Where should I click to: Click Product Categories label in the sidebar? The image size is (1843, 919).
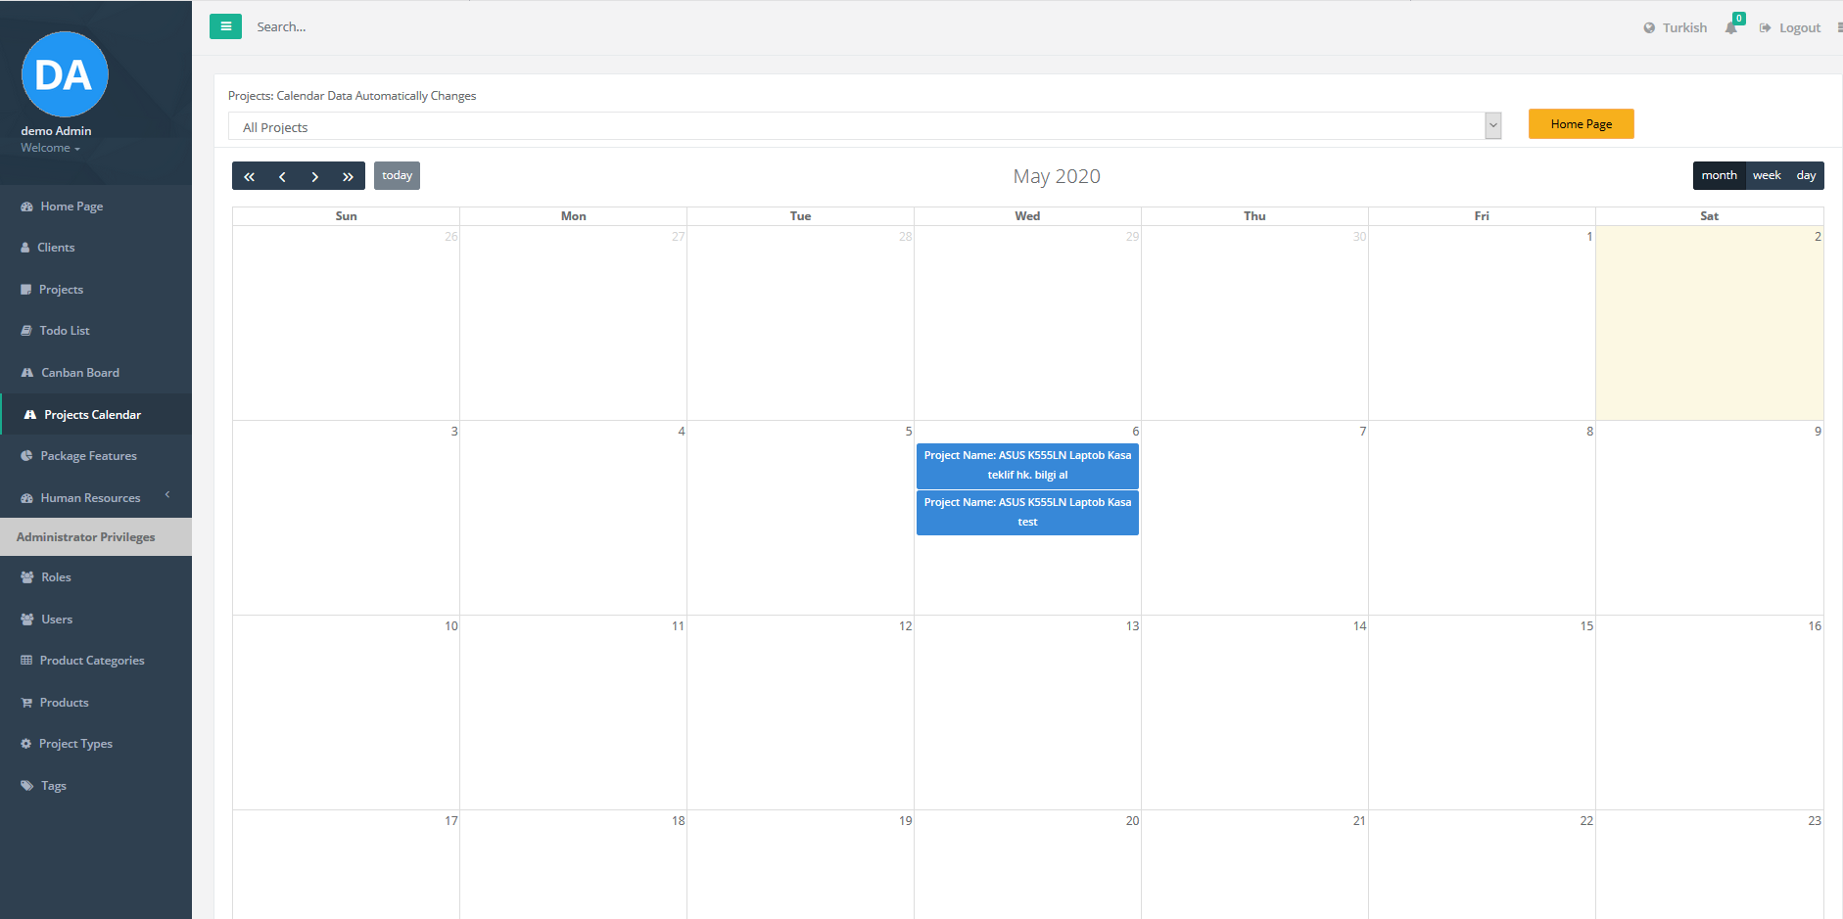pos(92,661)
